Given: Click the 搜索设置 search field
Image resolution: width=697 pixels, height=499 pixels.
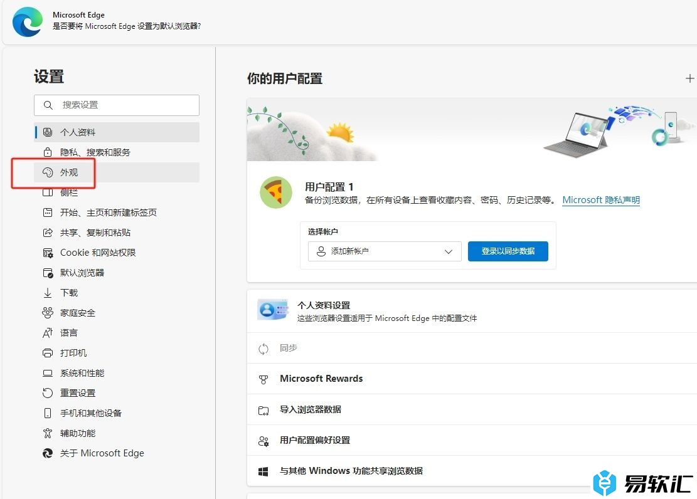Looking at the screenshot, I should pos(117,105).
